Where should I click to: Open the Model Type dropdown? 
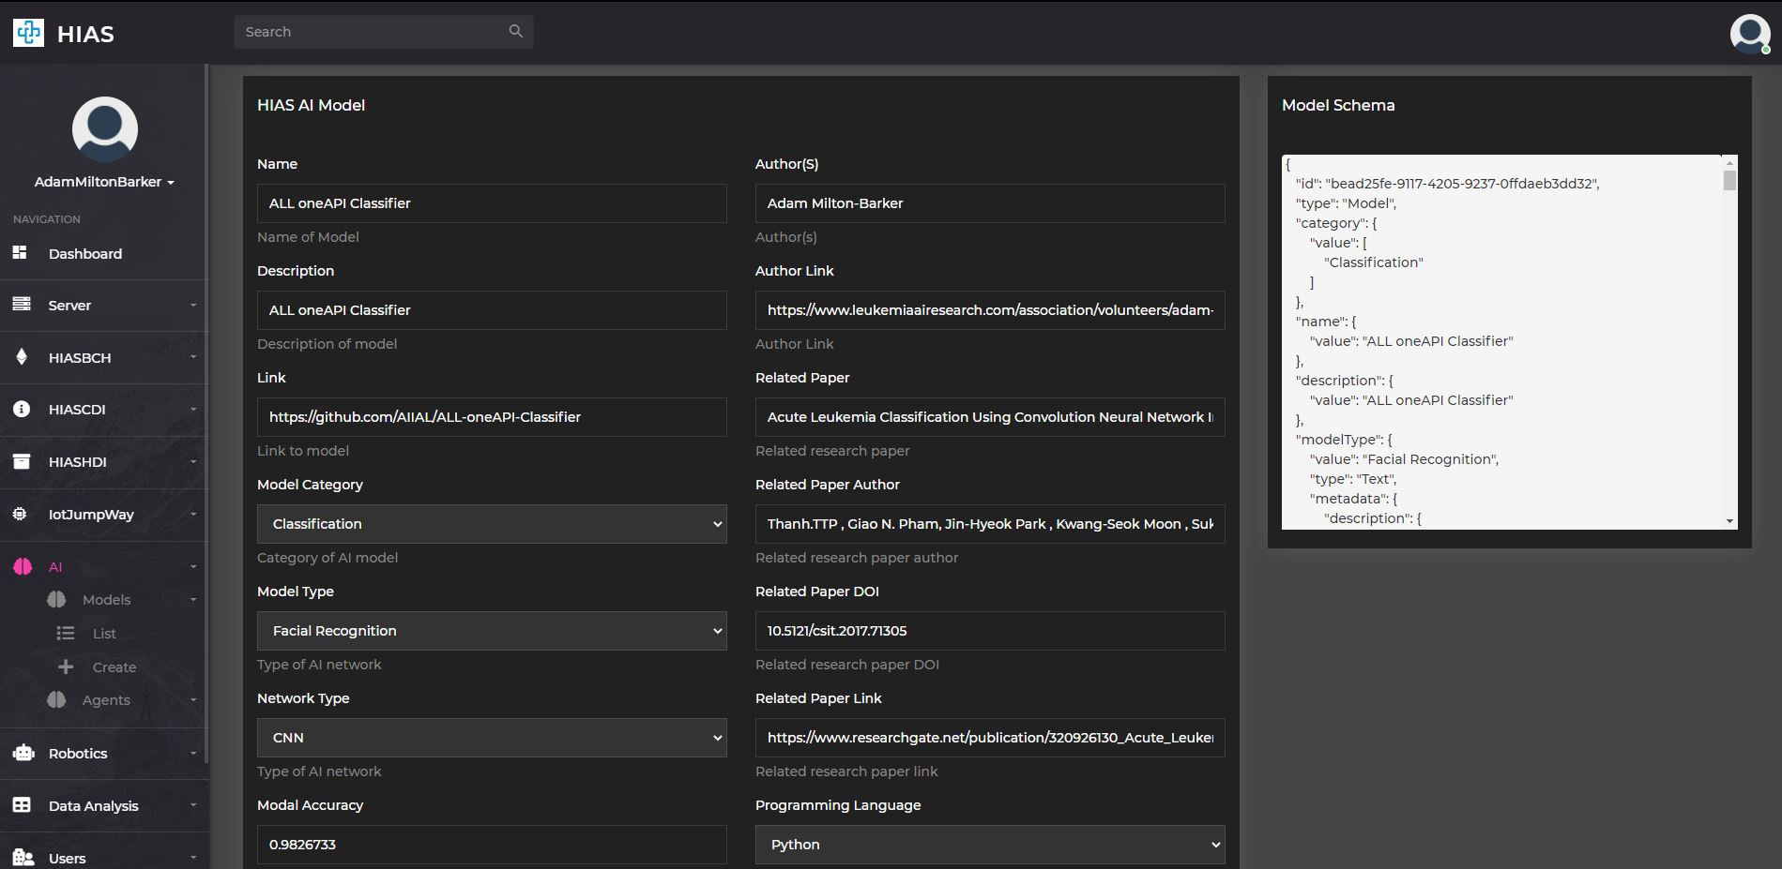click(492, 631)
